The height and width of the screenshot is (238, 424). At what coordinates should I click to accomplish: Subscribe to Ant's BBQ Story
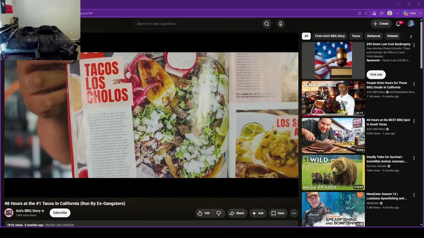60,213
